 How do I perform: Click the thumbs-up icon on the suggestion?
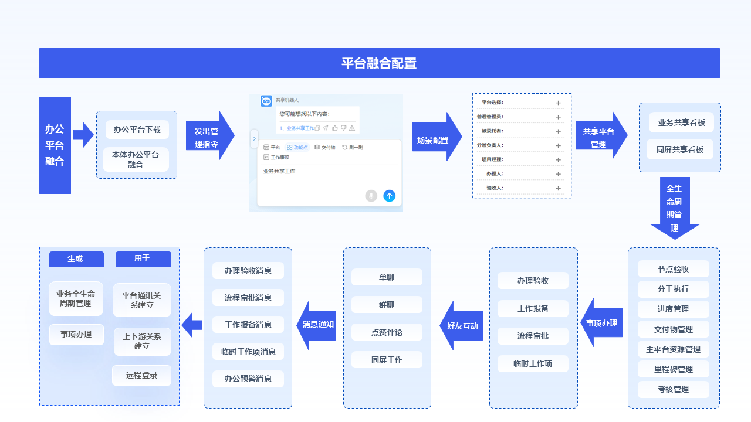point(335,128)
